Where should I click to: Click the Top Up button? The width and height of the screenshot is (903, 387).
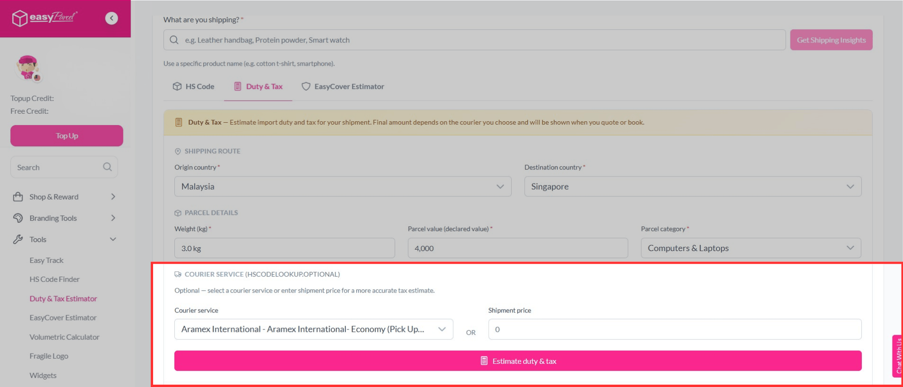(x=67, y=135)
